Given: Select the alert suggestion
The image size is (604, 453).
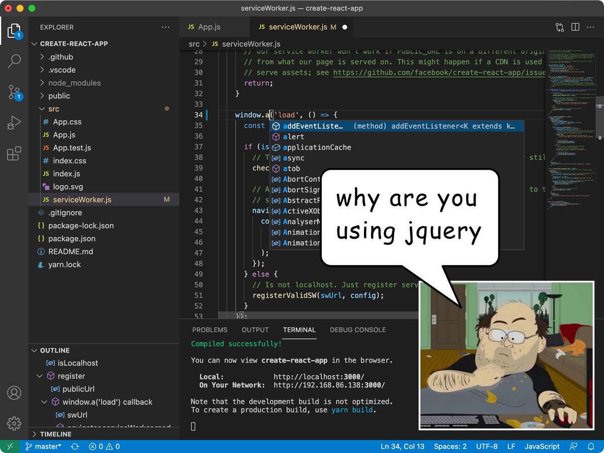Looking at the screenshot, I should 397,136.
